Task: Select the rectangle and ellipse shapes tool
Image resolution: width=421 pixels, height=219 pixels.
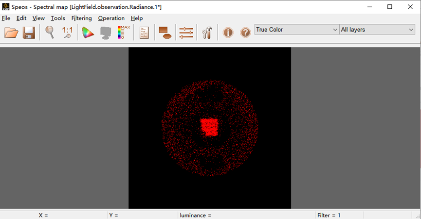Action: 165,33
